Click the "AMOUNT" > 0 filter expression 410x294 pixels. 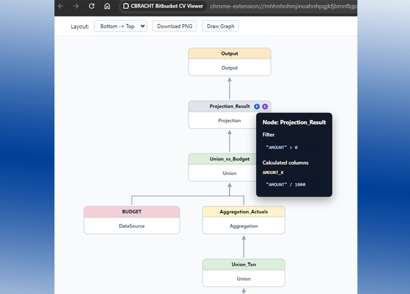click(282, 148)
